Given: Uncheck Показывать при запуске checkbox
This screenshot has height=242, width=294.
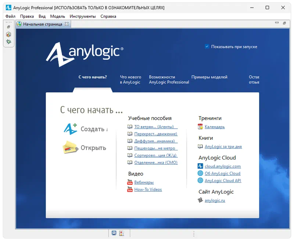Looking at the screenshot, I should (207, 46).
